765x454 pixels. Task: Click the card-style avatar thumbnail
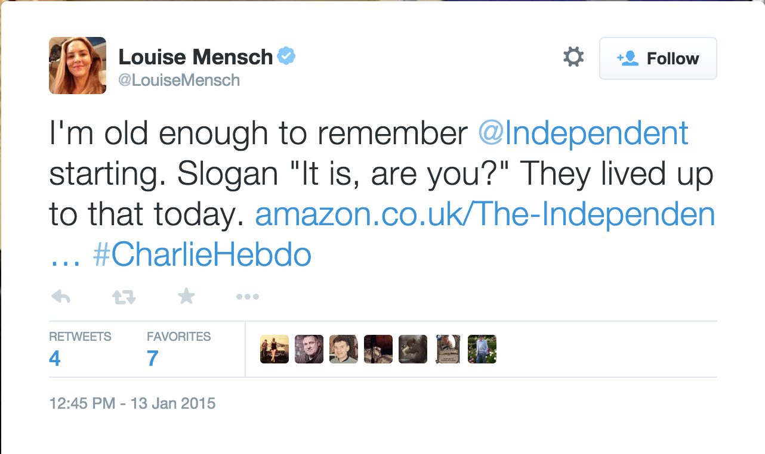pos(448,349)
